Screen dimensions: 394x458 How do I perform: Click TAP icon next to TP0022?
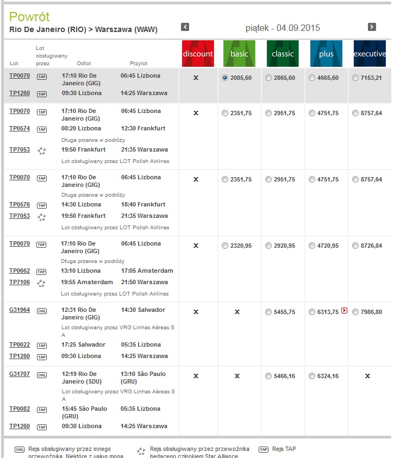(42, 346)
